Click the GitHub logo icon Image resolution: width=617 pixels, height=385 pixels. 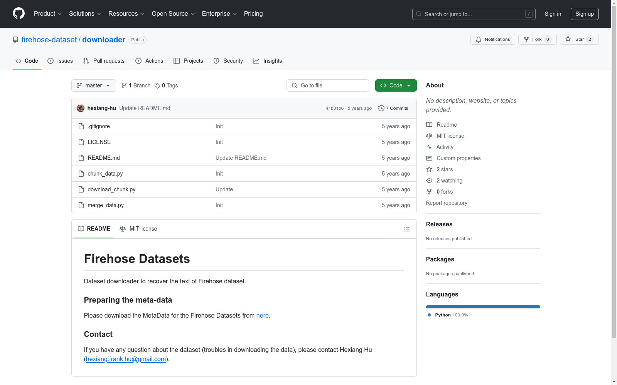click(19, 13)
